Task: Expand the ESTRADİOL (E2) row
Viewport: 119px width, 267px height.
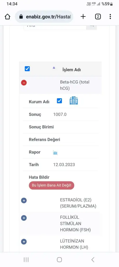Action: pyautogui.click(x=24, y=201)
